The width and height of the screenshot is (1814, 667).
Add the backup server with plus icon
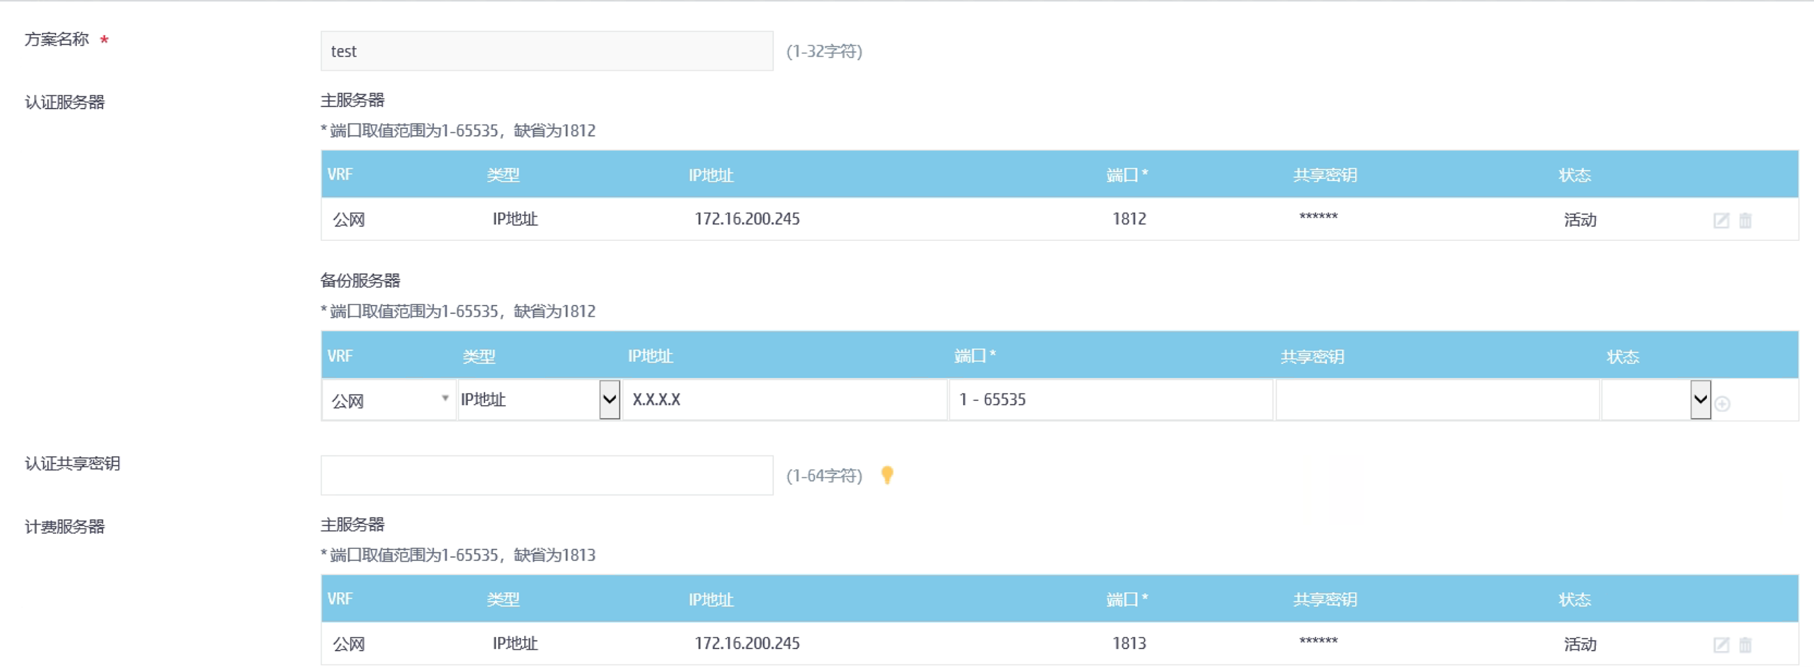pos(1722,404)
